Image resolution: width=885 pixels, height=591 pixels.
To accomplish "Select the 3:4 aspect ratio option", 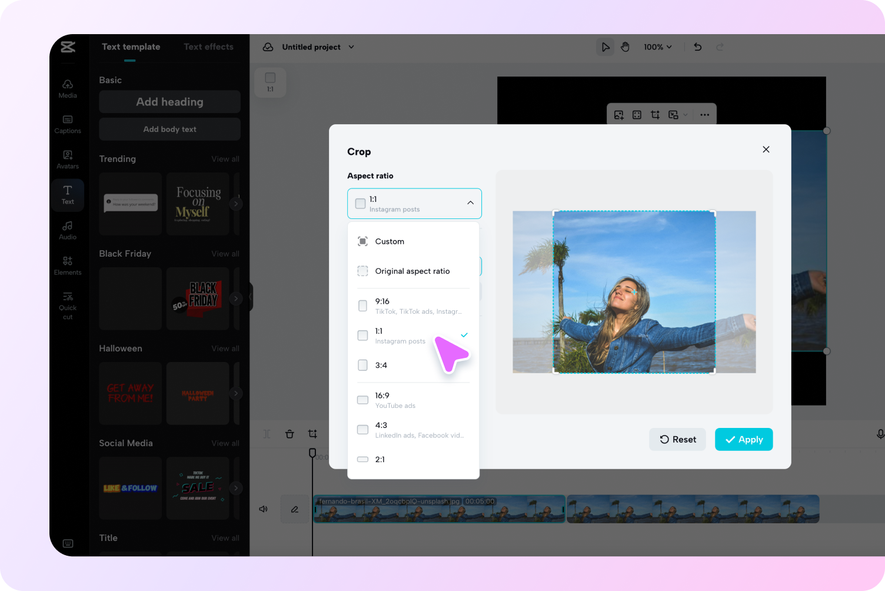I will pos(413,365).
